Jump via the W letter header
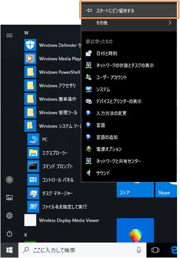This screenshot has height=258, width=180. click(26, 33)
